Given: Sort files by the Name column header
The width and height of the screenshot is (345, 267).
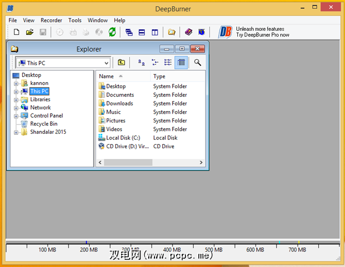Looking at the screenshot, I should (123, 76).
